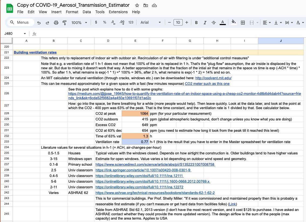Open more number formats 123
The height and width of the screenshot is (222, 306).
[131, 22]
